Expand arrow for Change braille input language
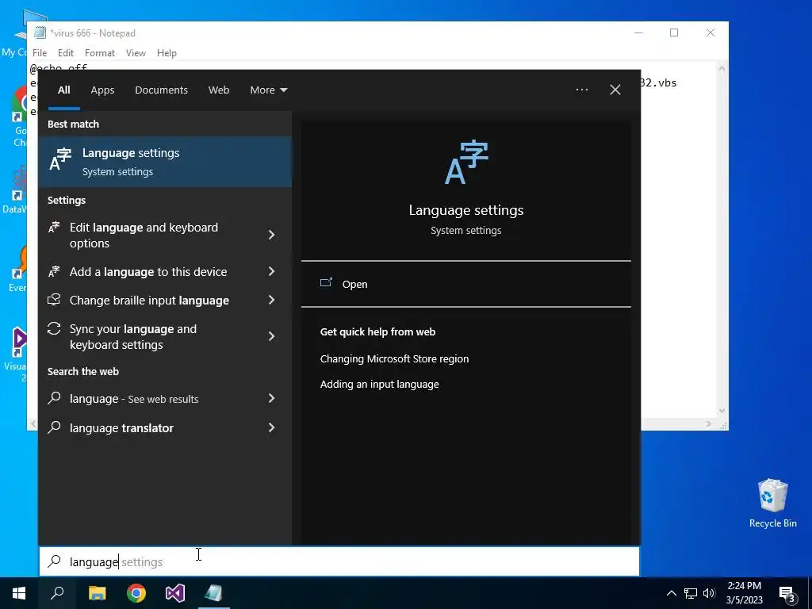This screenshot has height=609, width=812. (x=271, y=300)
